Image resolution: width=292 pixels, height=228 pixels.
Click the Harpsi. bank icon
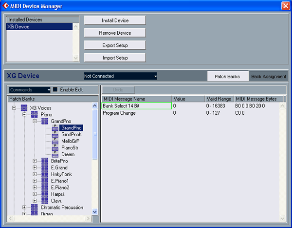tap(45, 194)
